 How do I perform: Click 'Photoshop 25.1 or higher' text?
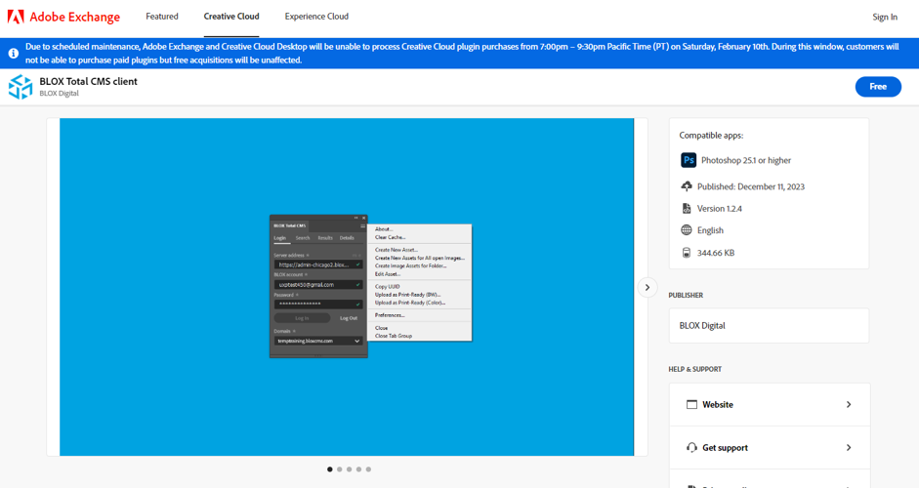[746, 160]
